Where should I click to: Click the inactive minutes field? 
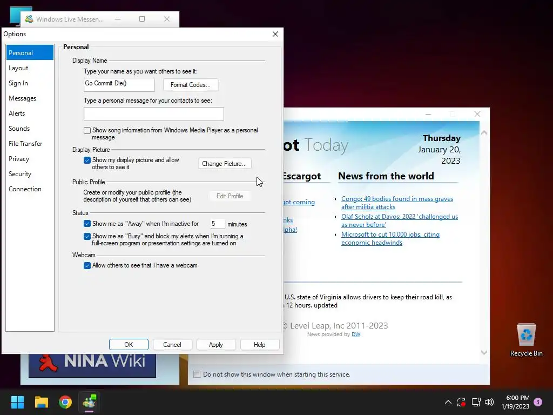(x=217, y=224)
